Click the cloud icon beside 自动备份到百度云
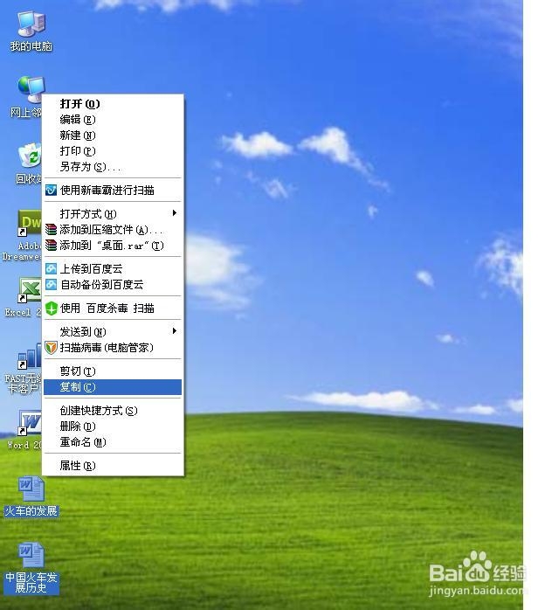Screen dimensions: 559x610 (51, 284)
